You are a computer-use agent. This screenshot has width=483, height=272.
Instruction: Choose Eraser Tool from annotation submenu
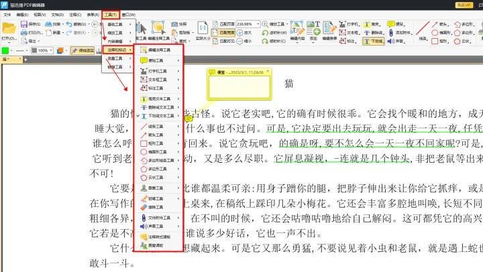pos(158,208)
